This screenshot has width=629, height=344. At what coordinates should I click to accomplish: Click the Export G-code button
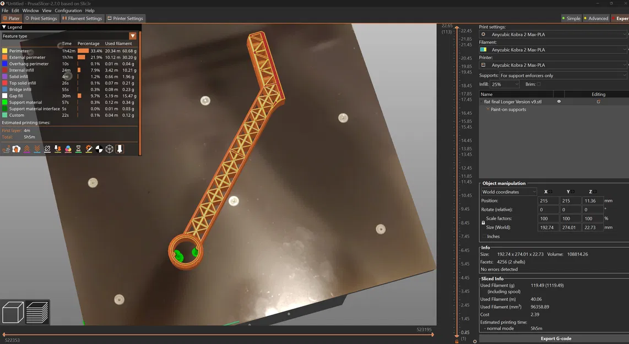coord(555,338)
